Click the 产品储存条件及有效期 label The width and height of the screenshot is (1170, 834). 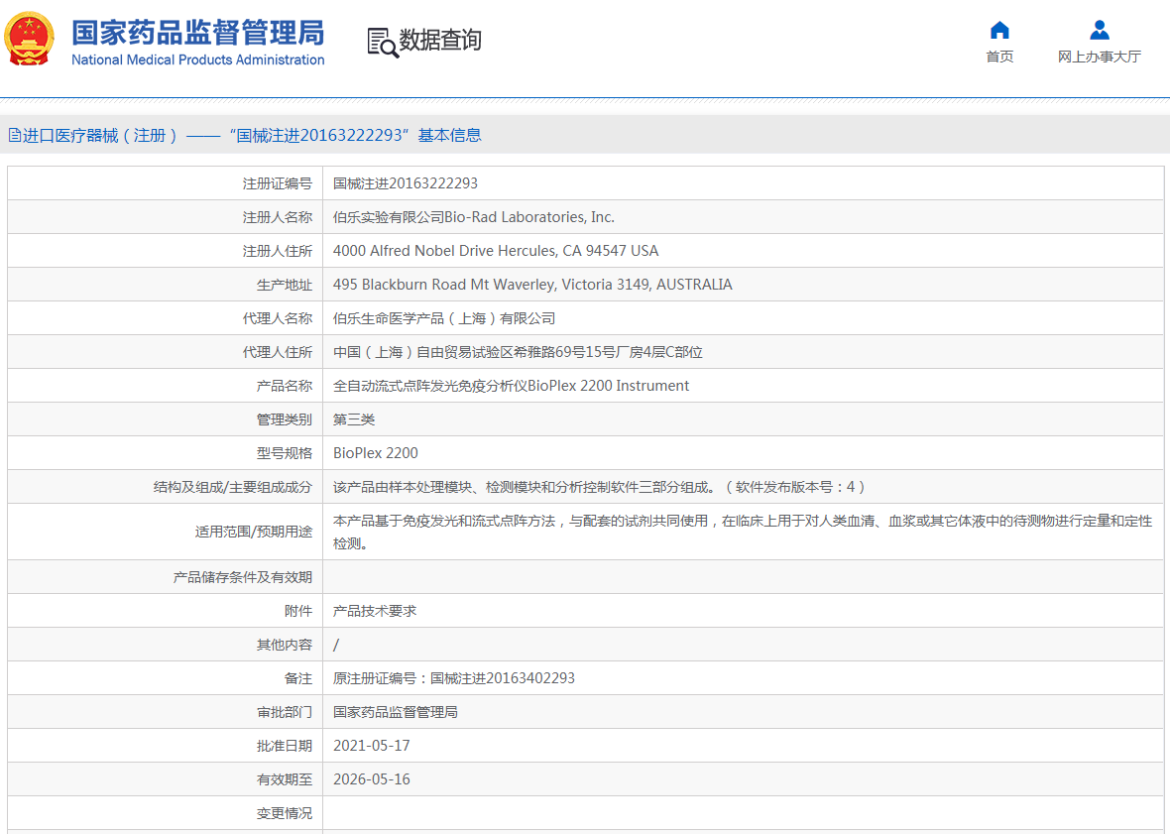(243, 577)
